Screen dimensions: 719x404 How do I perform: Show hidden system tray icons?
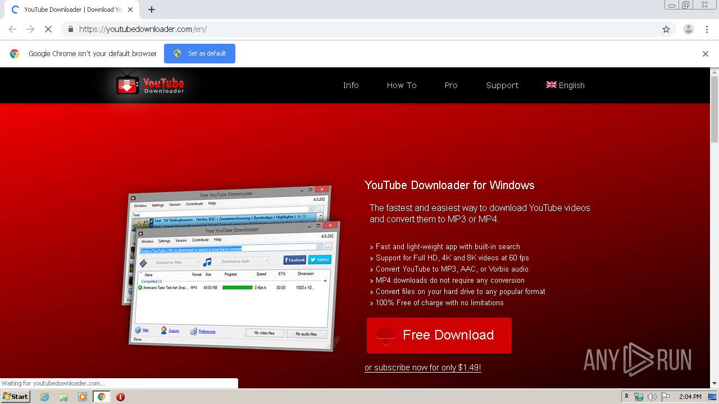click(627, 397)
